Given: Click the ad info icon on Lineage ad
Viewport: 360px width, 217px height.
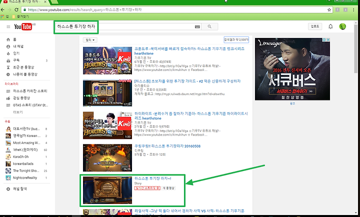Looking at the screenshot, I should pos(324,39).
